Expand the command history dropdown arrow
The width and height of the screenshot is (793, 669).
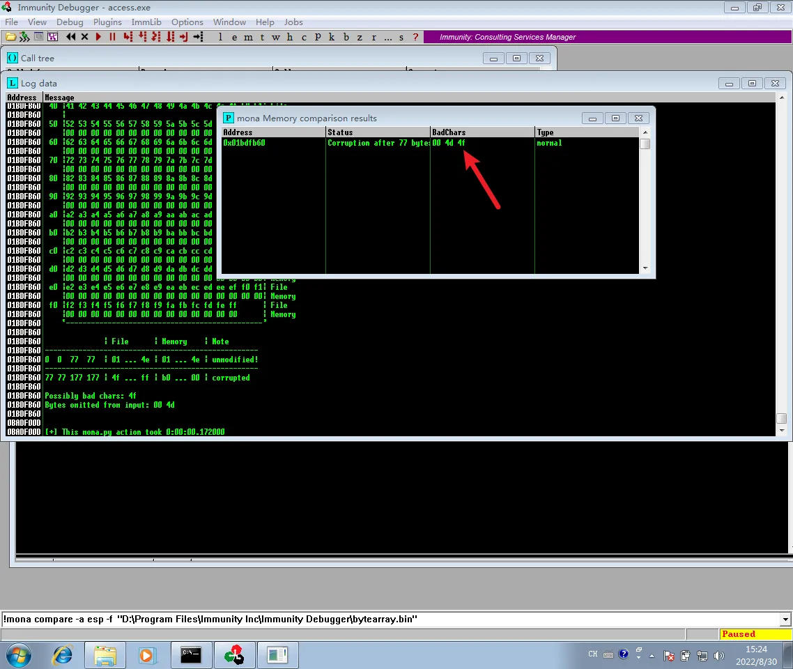coord(785,619)
